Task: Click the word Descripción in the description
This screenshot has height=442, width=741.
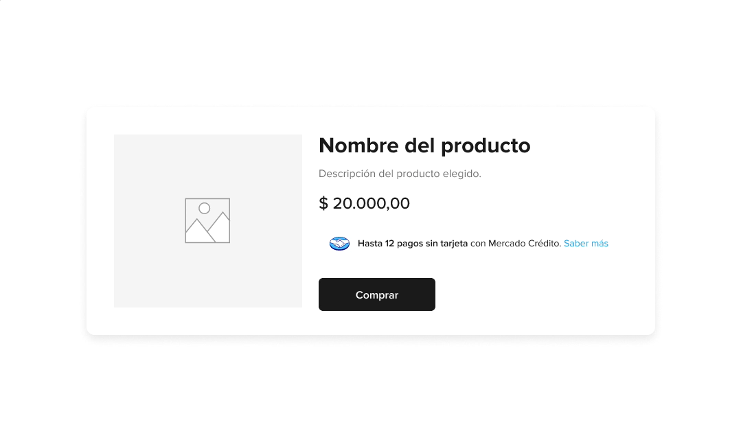Action: [347, 174]
